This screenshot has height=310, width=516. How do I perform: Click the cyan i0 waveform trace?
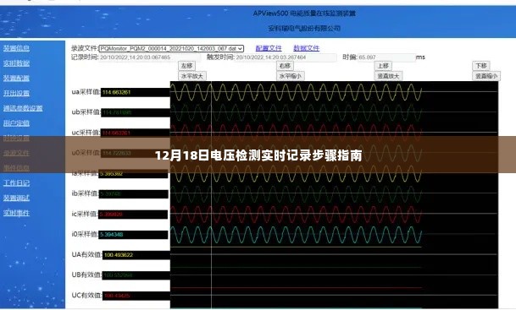click(297, 235)
